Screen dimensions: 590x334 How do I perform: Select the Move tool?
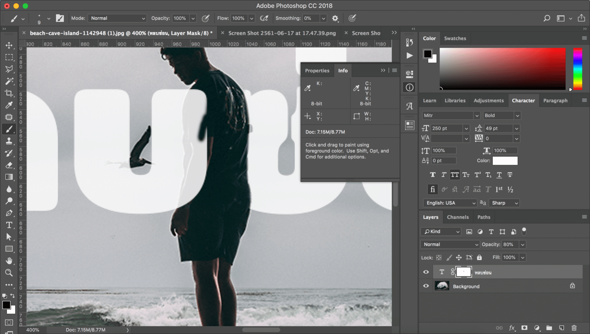click(9, 45)
